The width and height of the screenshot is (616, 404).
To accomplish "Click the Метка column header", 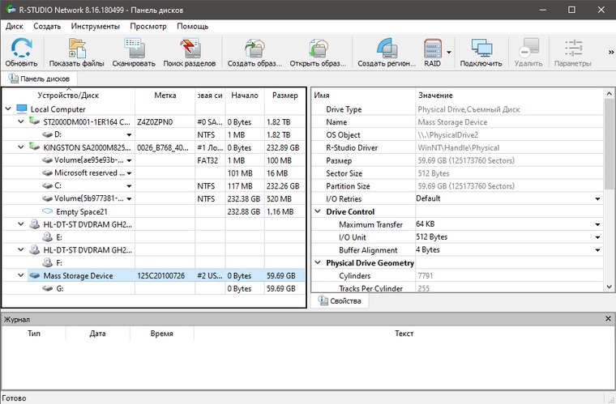I will 165,96.
